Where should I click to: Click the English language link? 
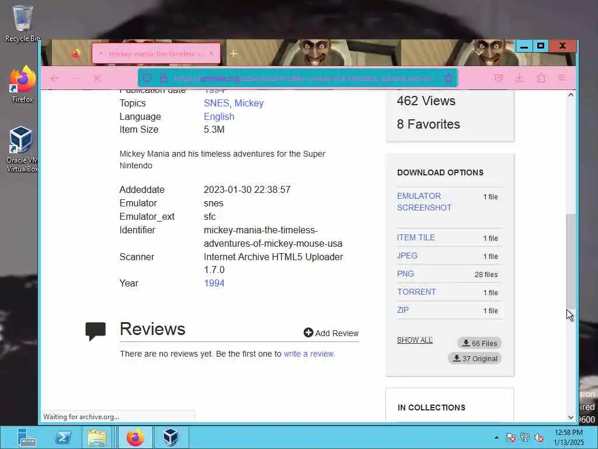point(219,116)
